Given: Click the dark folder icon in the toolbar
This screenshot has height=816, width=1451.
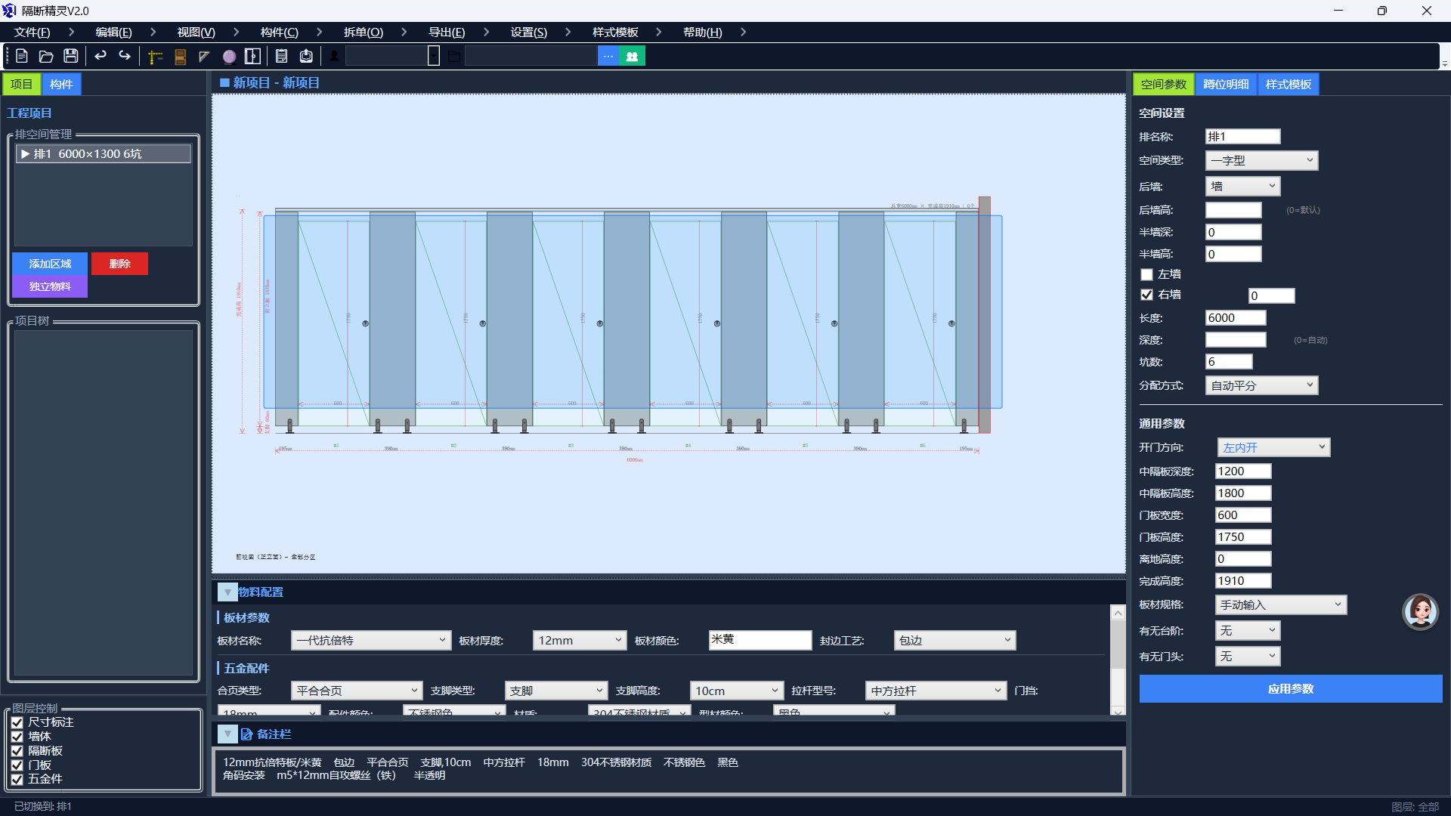Looking at the screenshot, I should coord(454,57).
